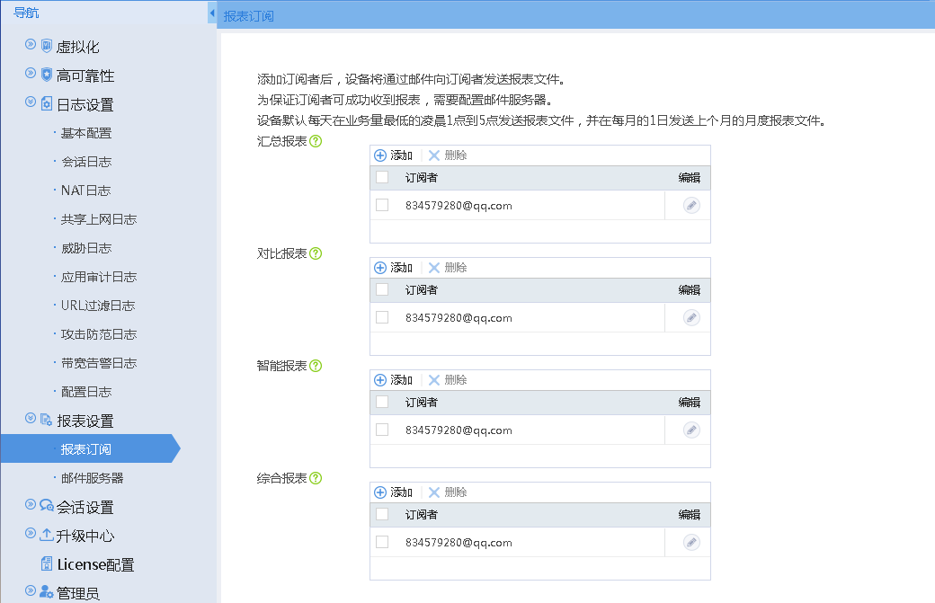Image resolution: width=935 pixels, height=603 pixels.
Task: Collapse the 日志设置 navigation section
Action: (31, 102)
